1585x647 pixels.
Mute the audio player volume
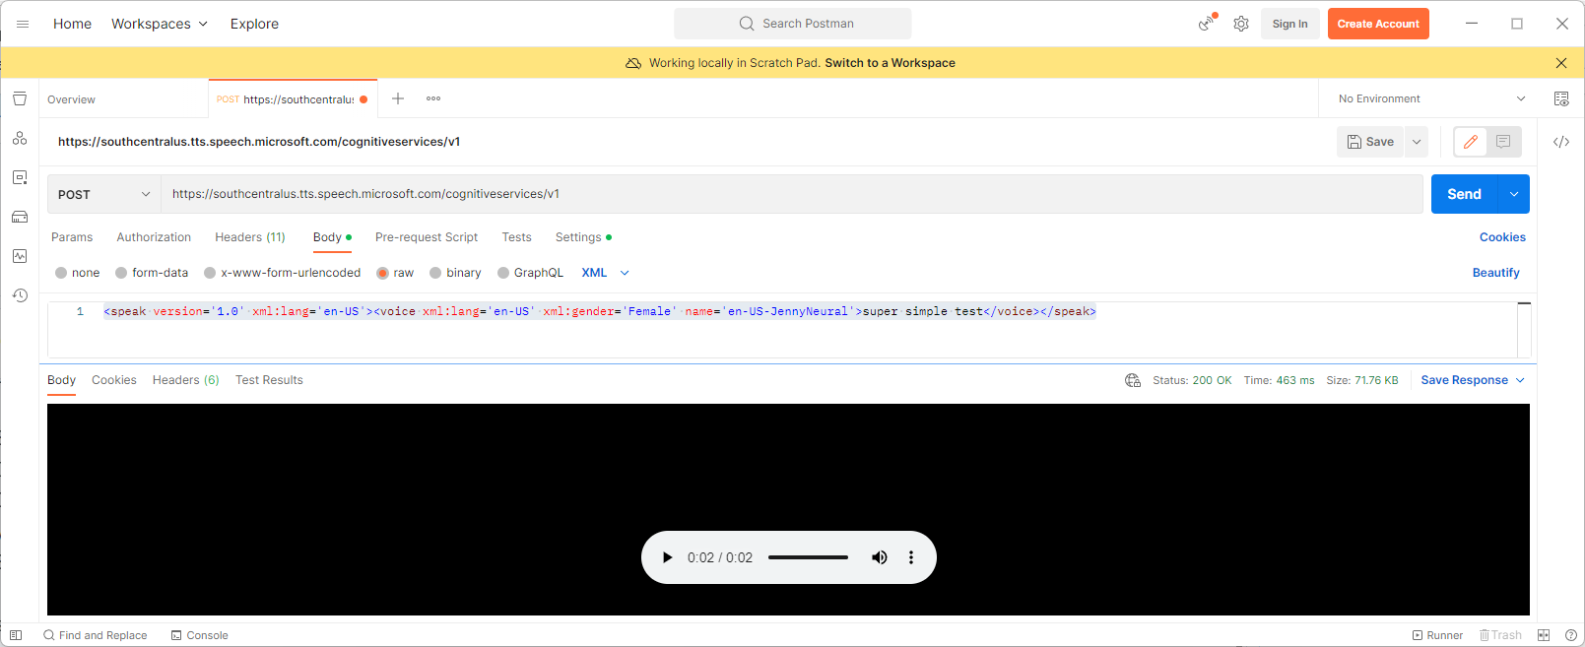click(x=880, y=557)
